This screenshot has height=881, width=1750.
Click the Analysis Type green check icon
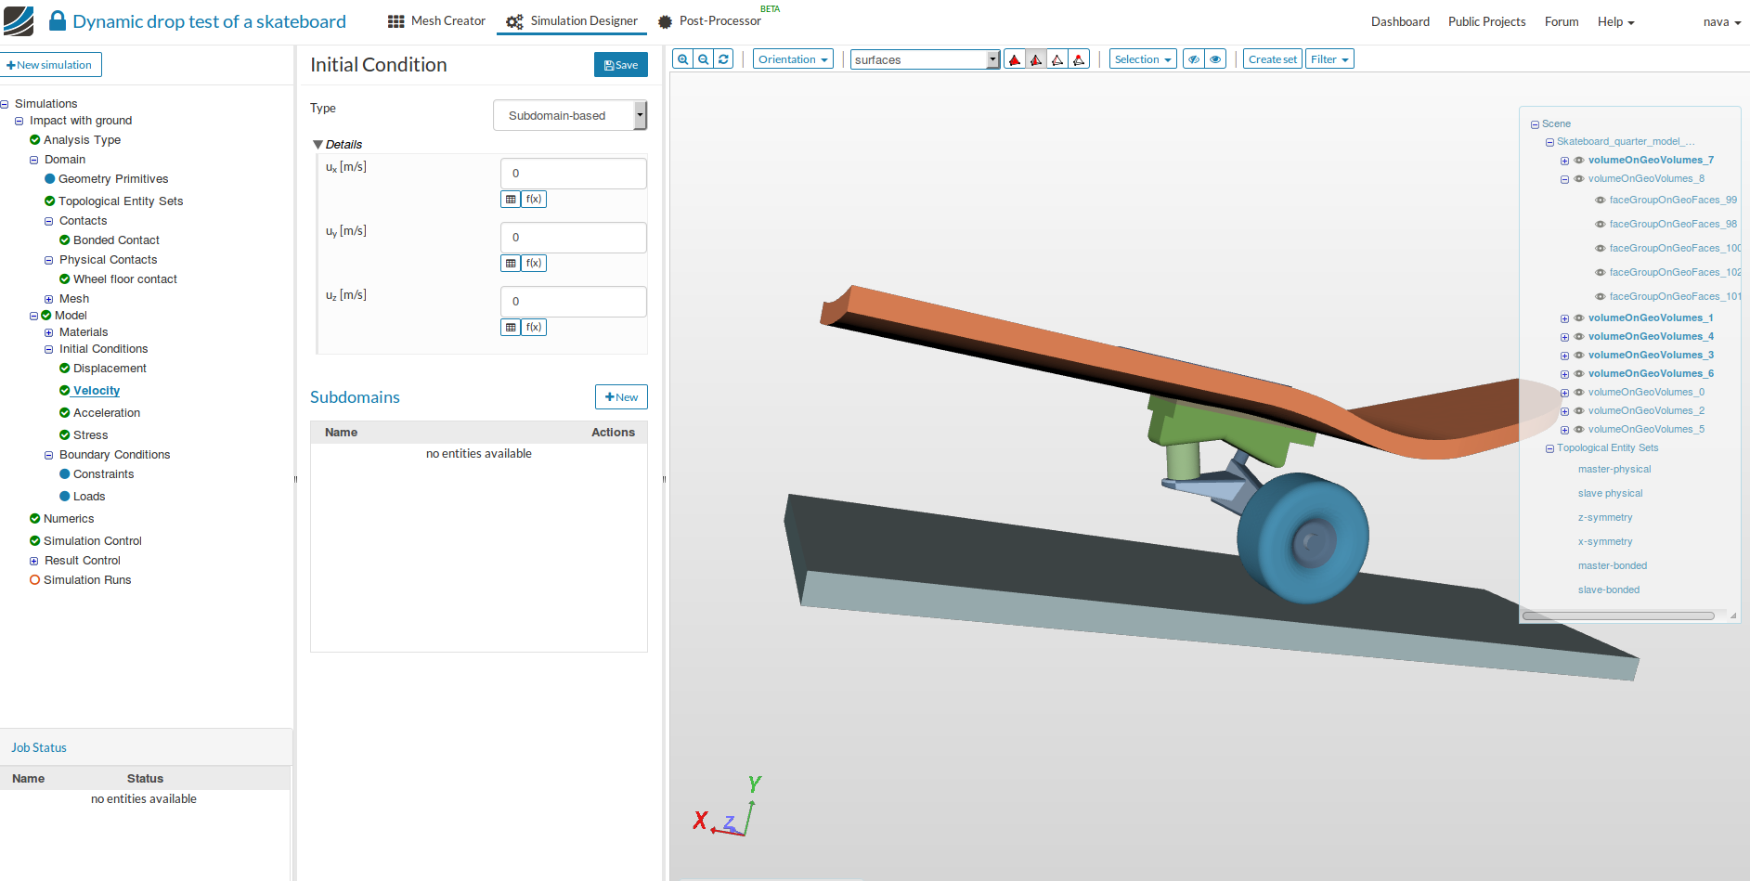(34, 140)
